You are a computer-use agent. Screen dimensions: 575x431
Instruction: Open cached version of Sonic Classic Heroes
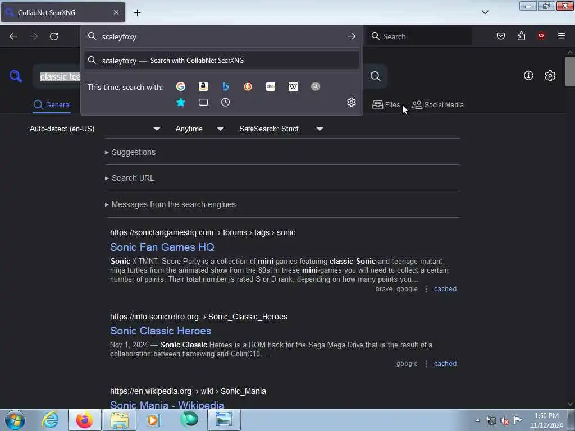click(445, 364)
